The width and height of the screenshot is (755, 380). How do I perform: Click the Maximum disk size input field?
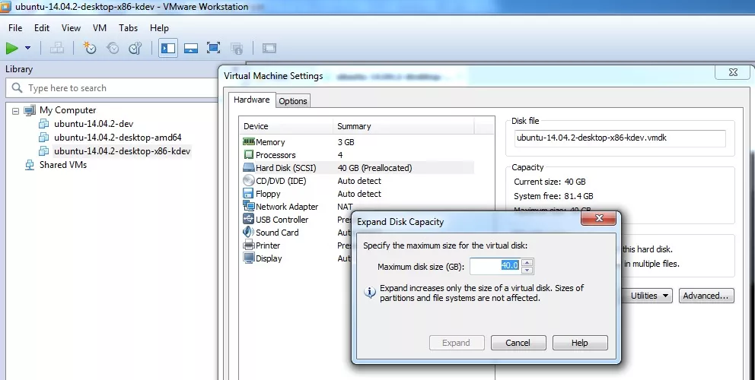[x=495, y=266]
